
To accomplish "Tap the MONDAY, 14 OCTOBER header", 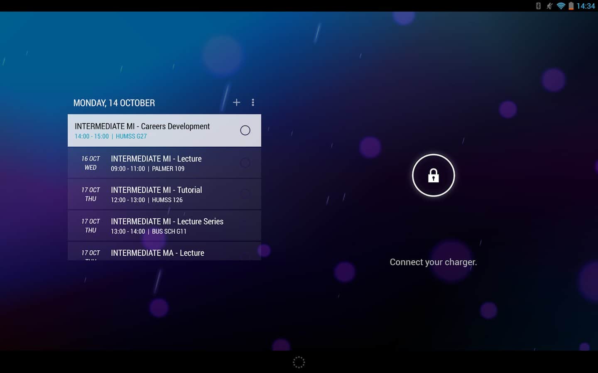I will pos(114,103).
